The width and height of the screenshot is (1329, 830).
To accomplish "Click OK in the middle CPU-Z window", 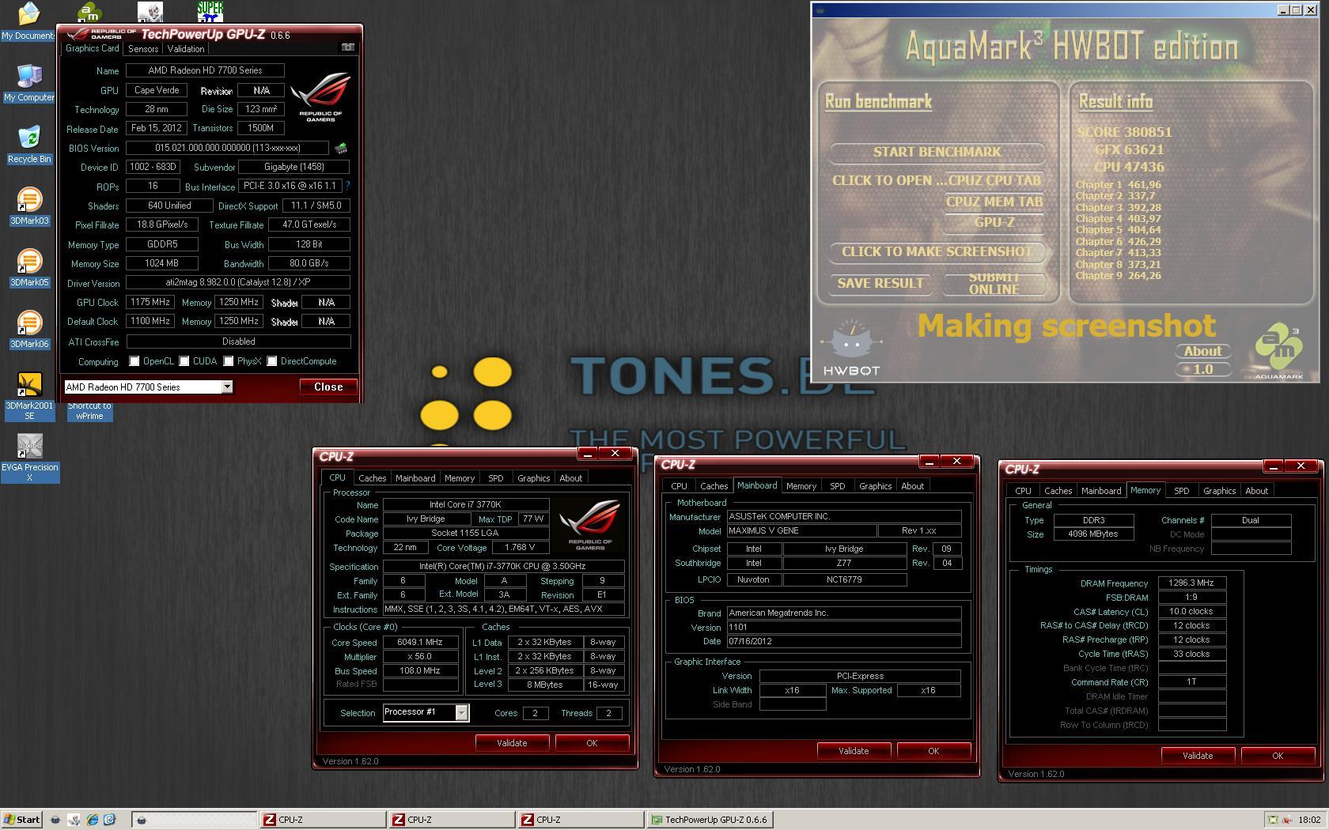I will click(x=933, y=751).
